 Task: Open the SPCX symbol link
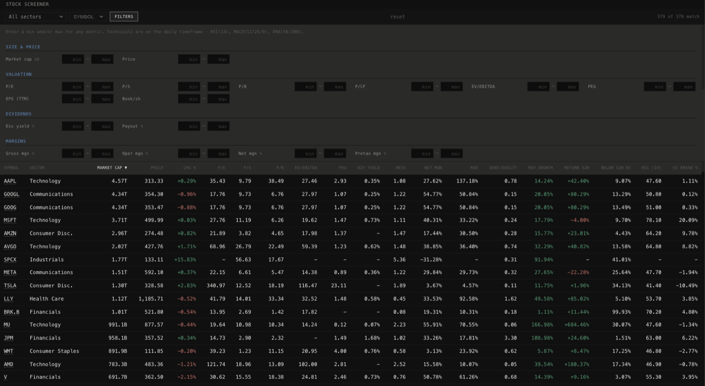click(10, 259)
